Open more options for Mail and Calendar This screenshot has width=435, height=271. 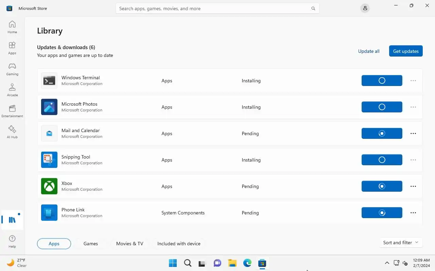coord(413,133)
